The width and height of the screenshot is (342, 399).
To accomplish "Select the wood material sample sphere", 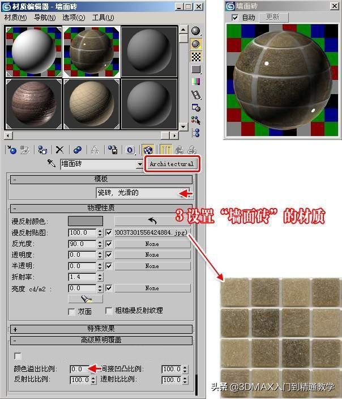I will (33, 105).
